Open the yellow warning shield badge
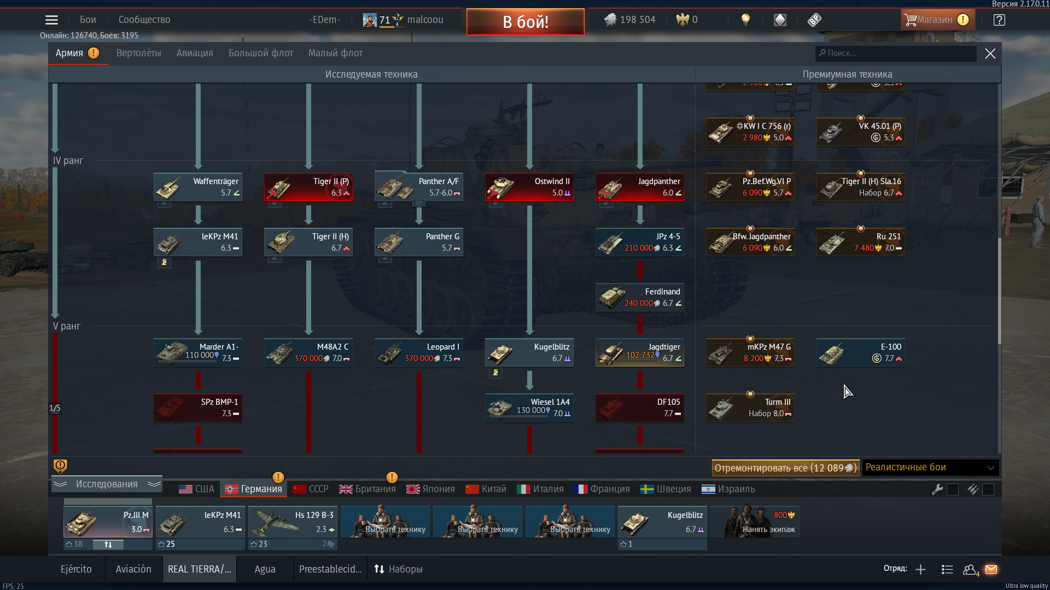This screenshot has width=1050, height=590. click(60, 466)
